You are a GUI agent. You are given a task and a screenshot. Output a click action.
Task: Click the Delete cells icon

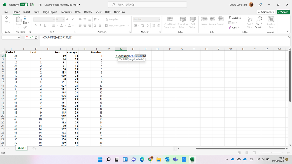[212, 19]
